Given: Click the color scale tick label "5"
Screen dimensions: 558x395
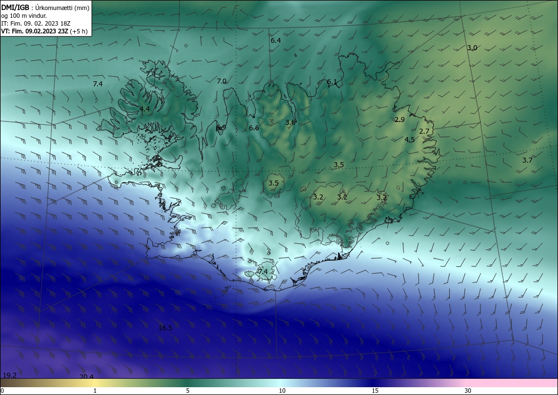Looking at the screenshot, I should [x=187, y=391].
